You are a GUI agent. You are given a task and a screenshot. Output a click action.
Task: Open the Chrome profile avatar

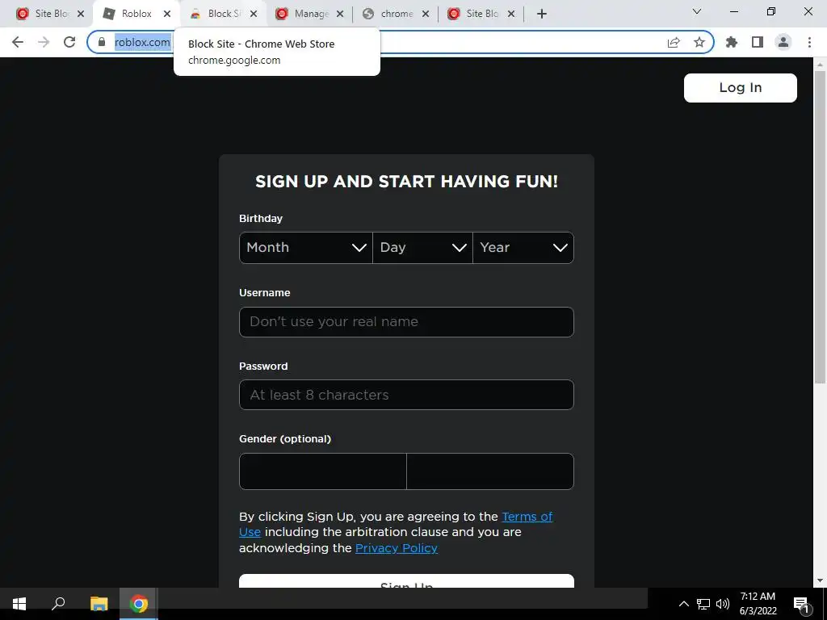[783, 42]
